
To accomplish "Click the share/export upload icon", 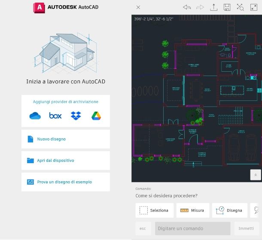I will [214, 7].
